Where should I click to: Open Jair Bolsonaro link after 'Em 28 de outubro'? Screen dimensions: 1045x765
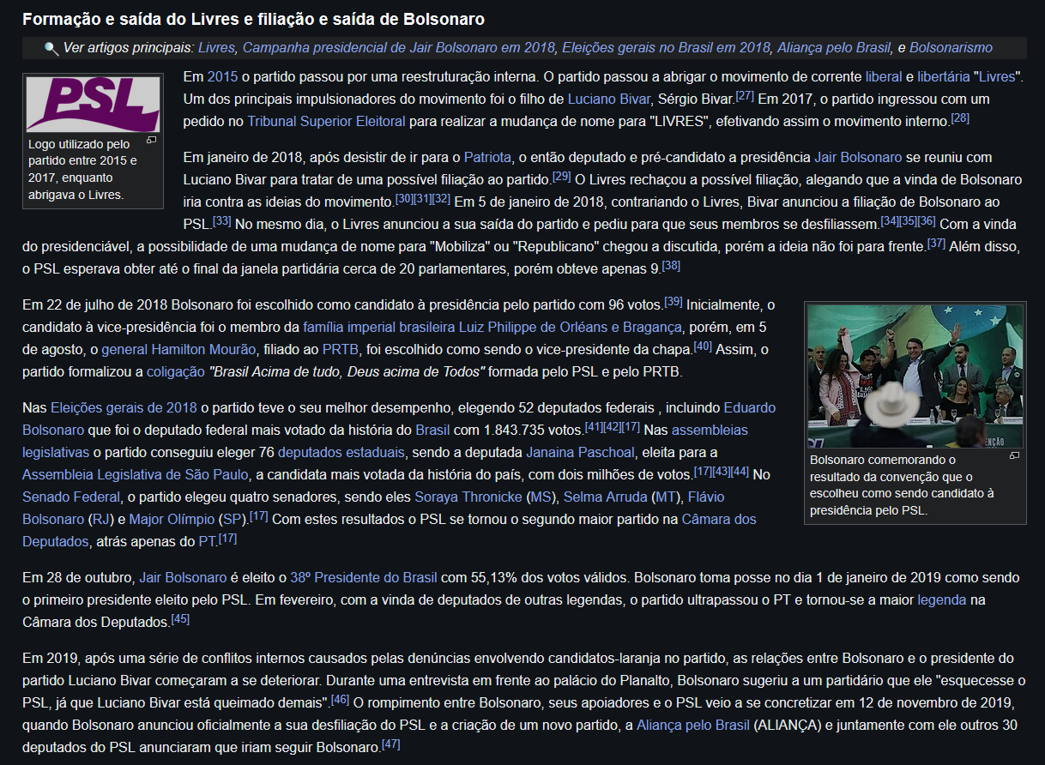[x=183, y=577]
